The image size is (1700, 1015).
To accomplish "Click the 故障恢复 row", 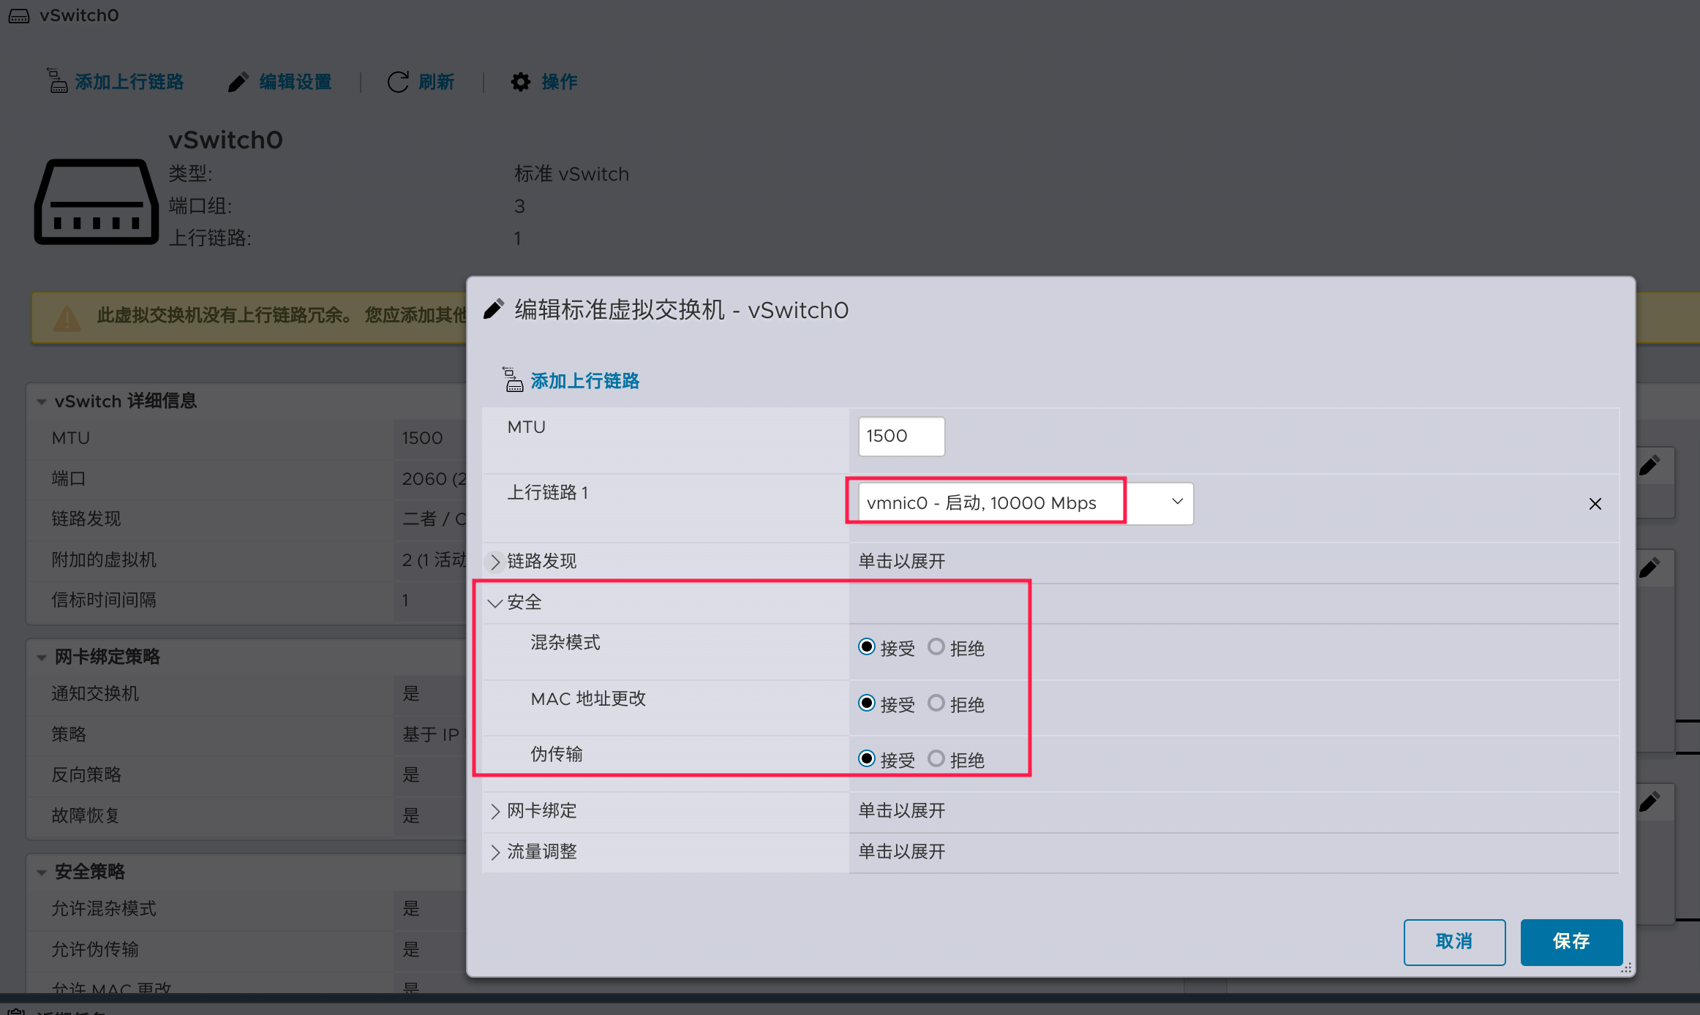I will pos(247,816).
